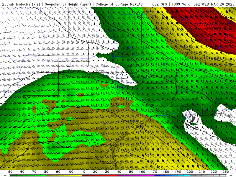The width and height of the screenshot is (236, 177).
Task: Click the '190' color scale label
Action: pos(178,172)
